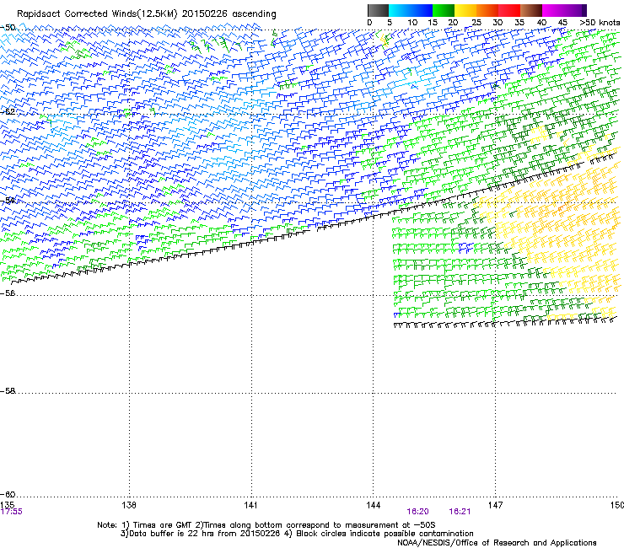
Task: Click the -56 latitude axis label
Action: coord(8,293)
